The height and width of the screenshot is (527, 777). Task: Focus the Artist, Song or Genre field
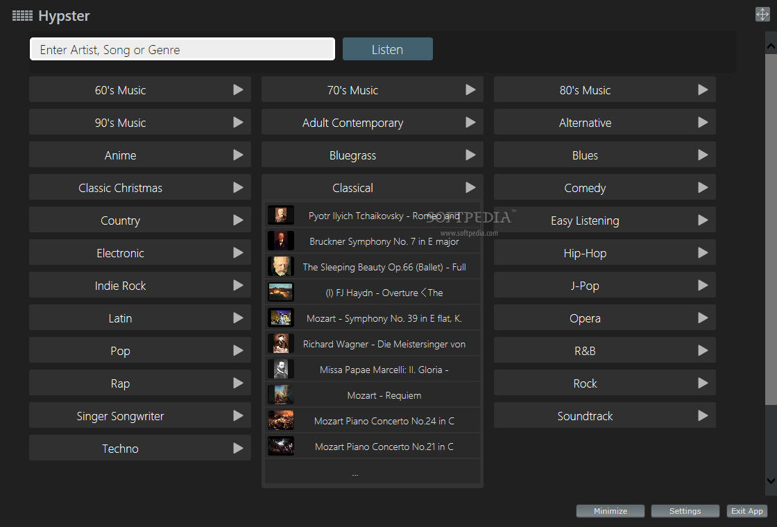tap(182, 49)
